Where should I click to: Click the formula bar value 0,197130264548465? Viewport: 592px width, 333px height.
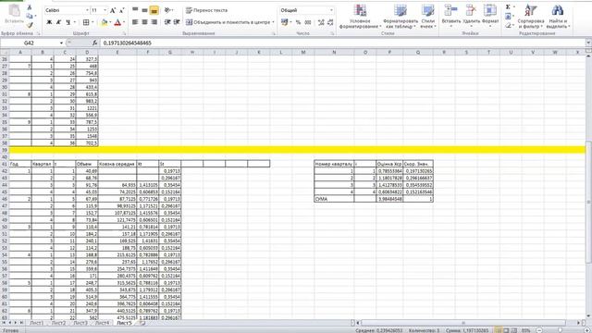pyautogui.click(x=128, y=43)
